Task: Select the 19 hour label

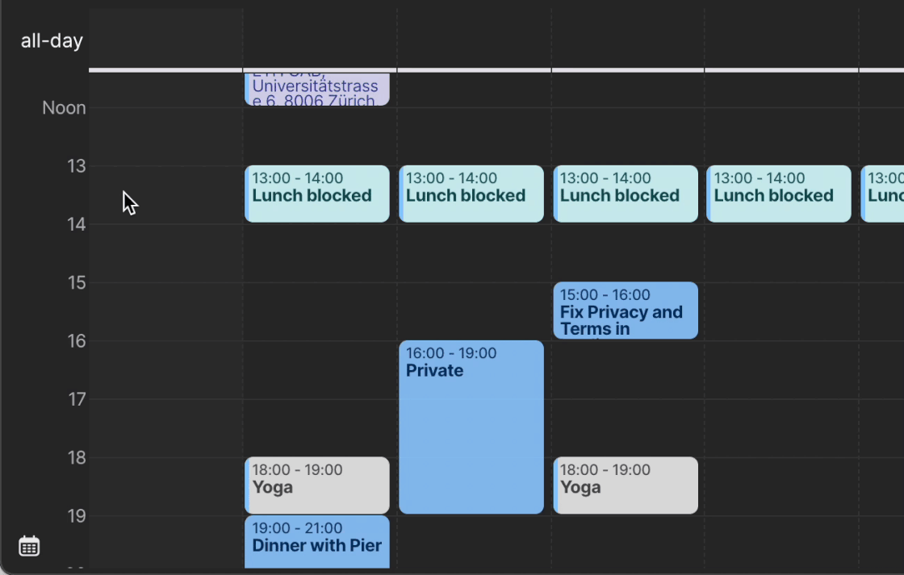Action: [x=76, y=516]
